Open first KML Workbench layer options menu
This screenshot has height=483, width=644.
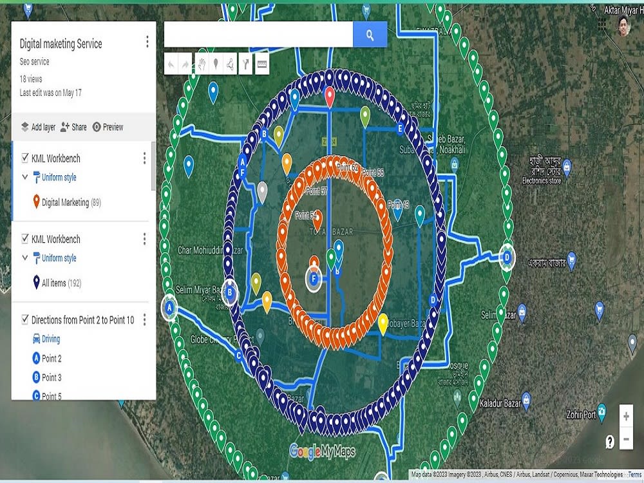[144, 158]
